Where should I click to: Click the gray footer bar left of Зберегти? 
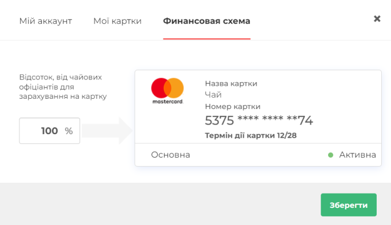(x=159, y=204)
